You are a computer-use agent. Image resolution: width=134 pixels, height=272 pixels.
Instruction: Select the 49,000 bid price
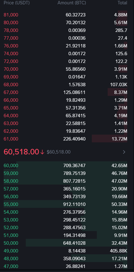pos(11,251)
